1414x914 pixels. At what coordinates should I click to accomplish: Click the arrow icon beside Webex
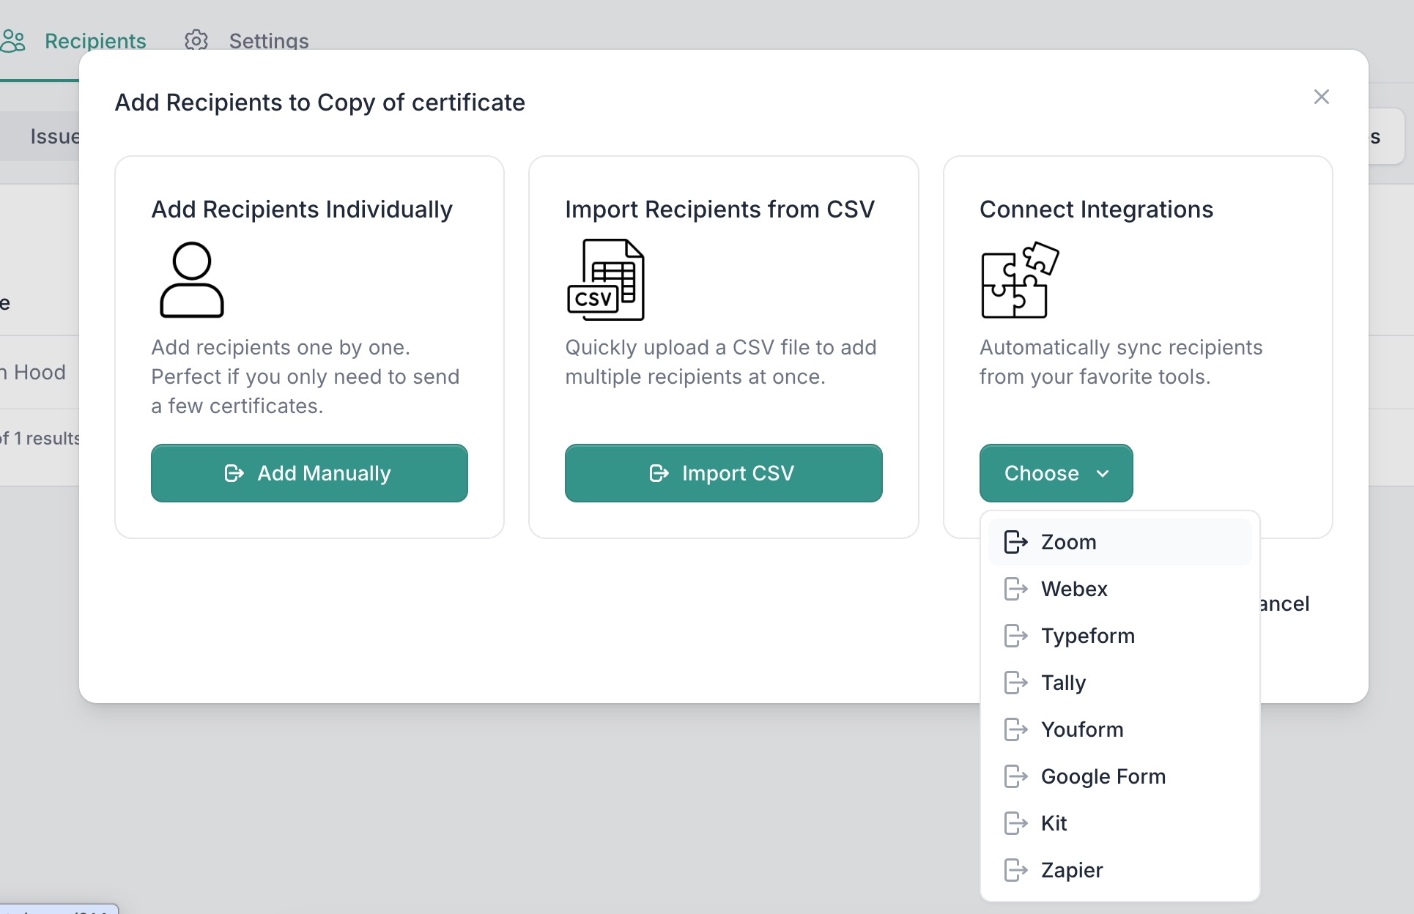pyautogui.click(x=1015, y=589)
